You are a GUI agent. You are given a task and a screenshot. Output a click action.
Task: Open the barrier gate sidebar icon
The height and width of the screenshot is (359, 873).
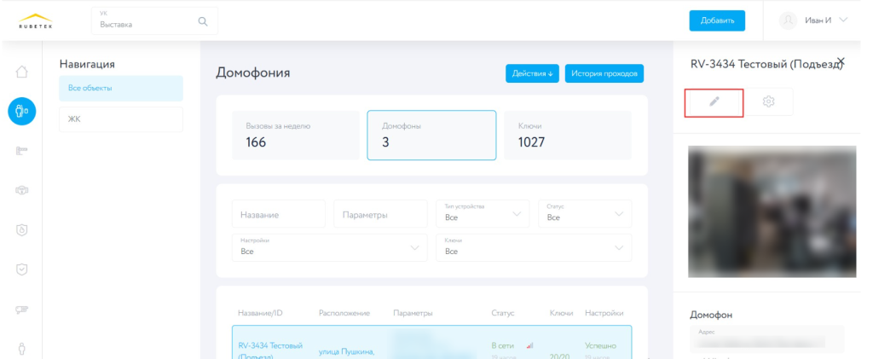[x=21, y=151]
